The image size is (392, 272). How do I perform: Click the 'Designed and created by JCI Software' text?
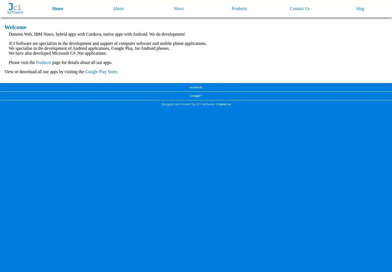(188, 104)
